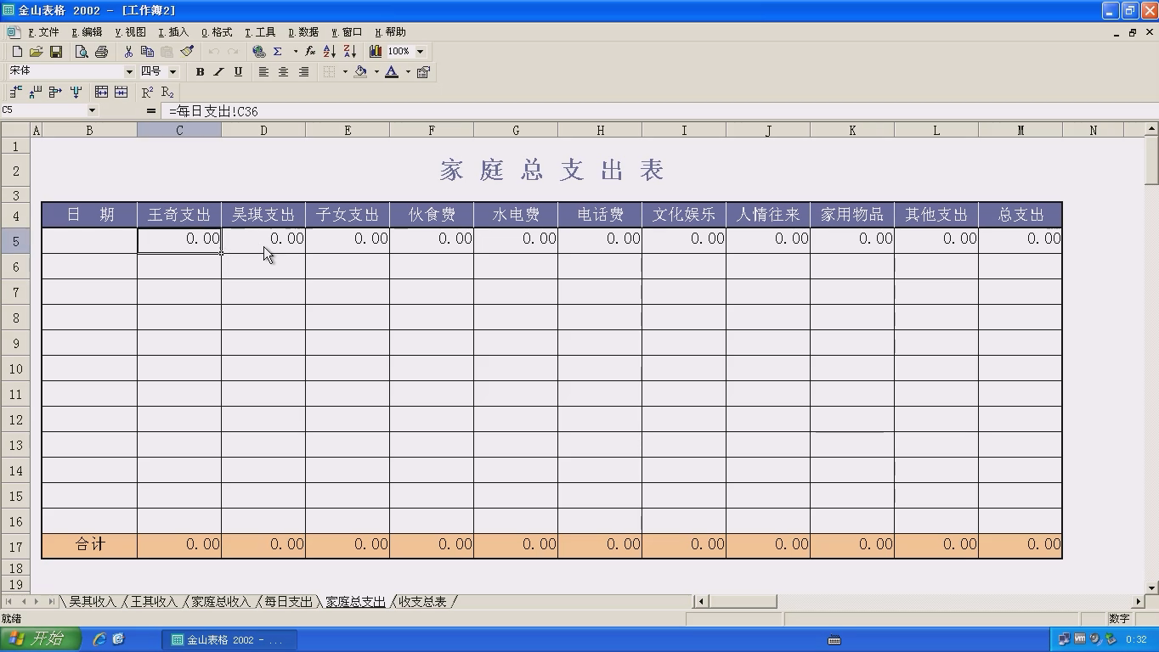
Task: Select row header 10
Action: point(15,369)
